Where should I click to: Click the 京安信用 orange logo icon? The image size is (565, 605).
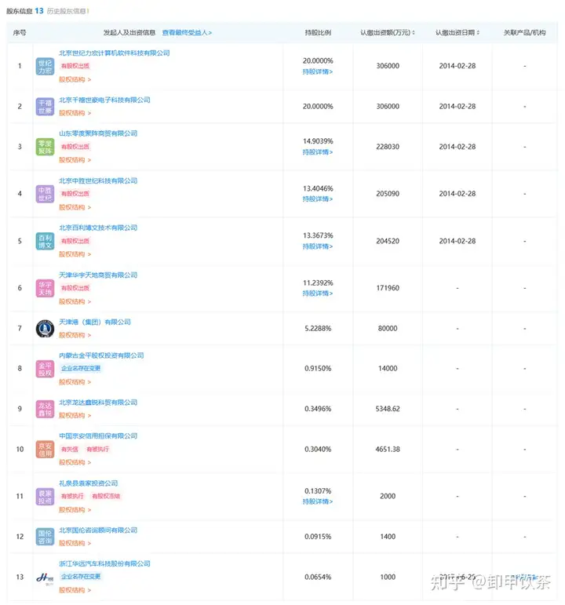[45, 450]
